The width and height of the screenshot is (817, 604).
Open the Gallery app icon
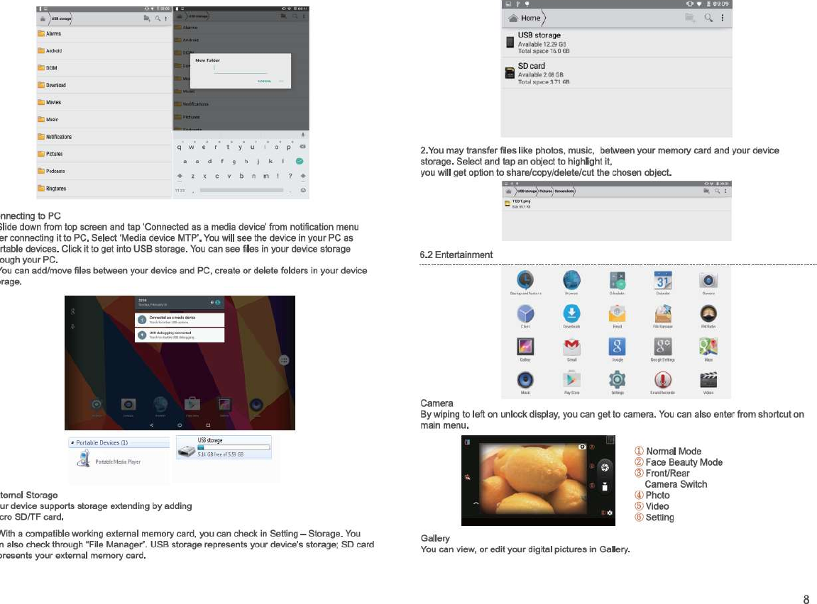tap(525, 347)
